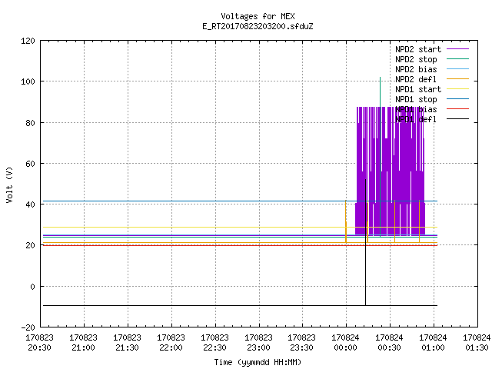Screen dimensions: 492x369
Task: Click the x-axis tick 170823 22:30
Action: 214,343
